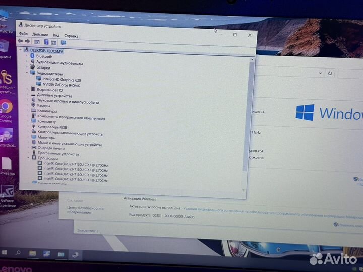Screen dimensions: 363x272
Task: Click the Forward arrow in Device Manager toolbar
Action: [27, 41]
